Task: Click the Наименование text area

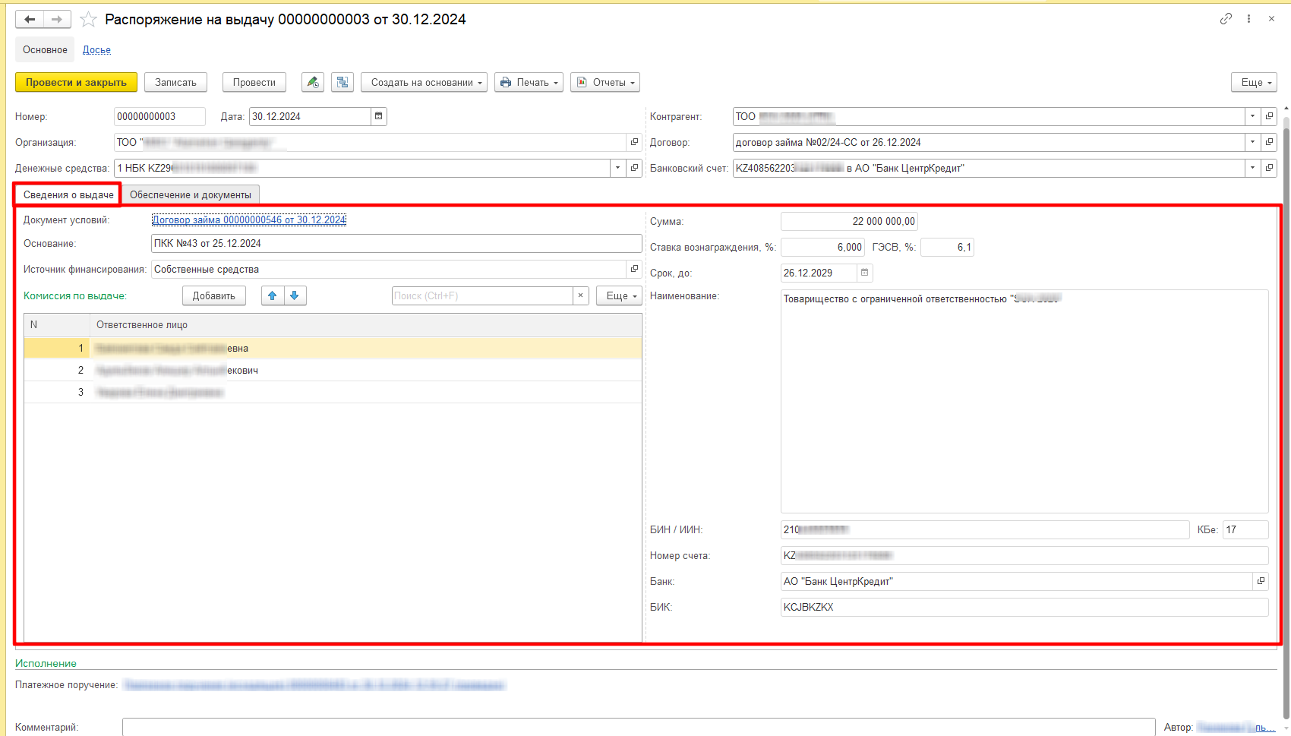Action: 1024,401
